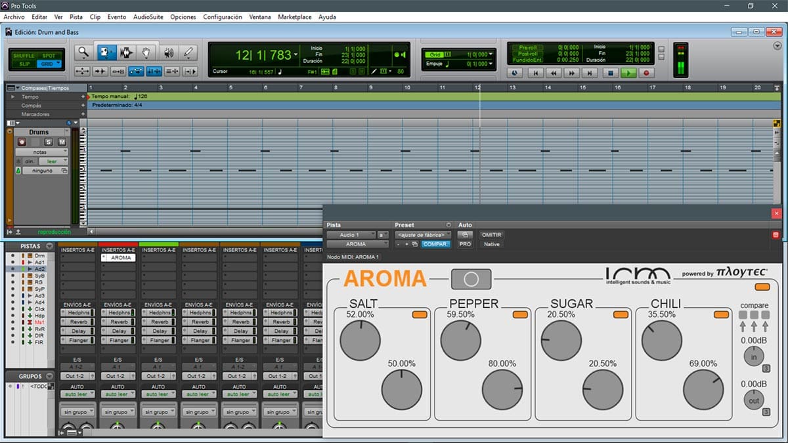Toggle the zoom toggle icon below Zoomer
This screenshot has height=443, width=788.
[x=83, y=71]
